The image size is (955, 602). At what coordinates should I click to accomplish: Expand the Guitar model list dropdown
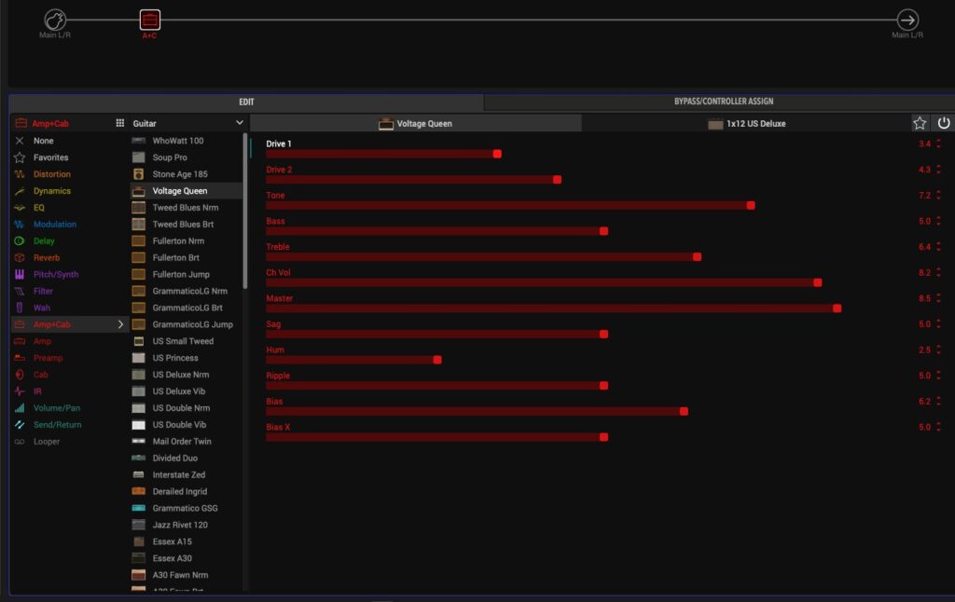pyautogui.click(x=239, y=123)
